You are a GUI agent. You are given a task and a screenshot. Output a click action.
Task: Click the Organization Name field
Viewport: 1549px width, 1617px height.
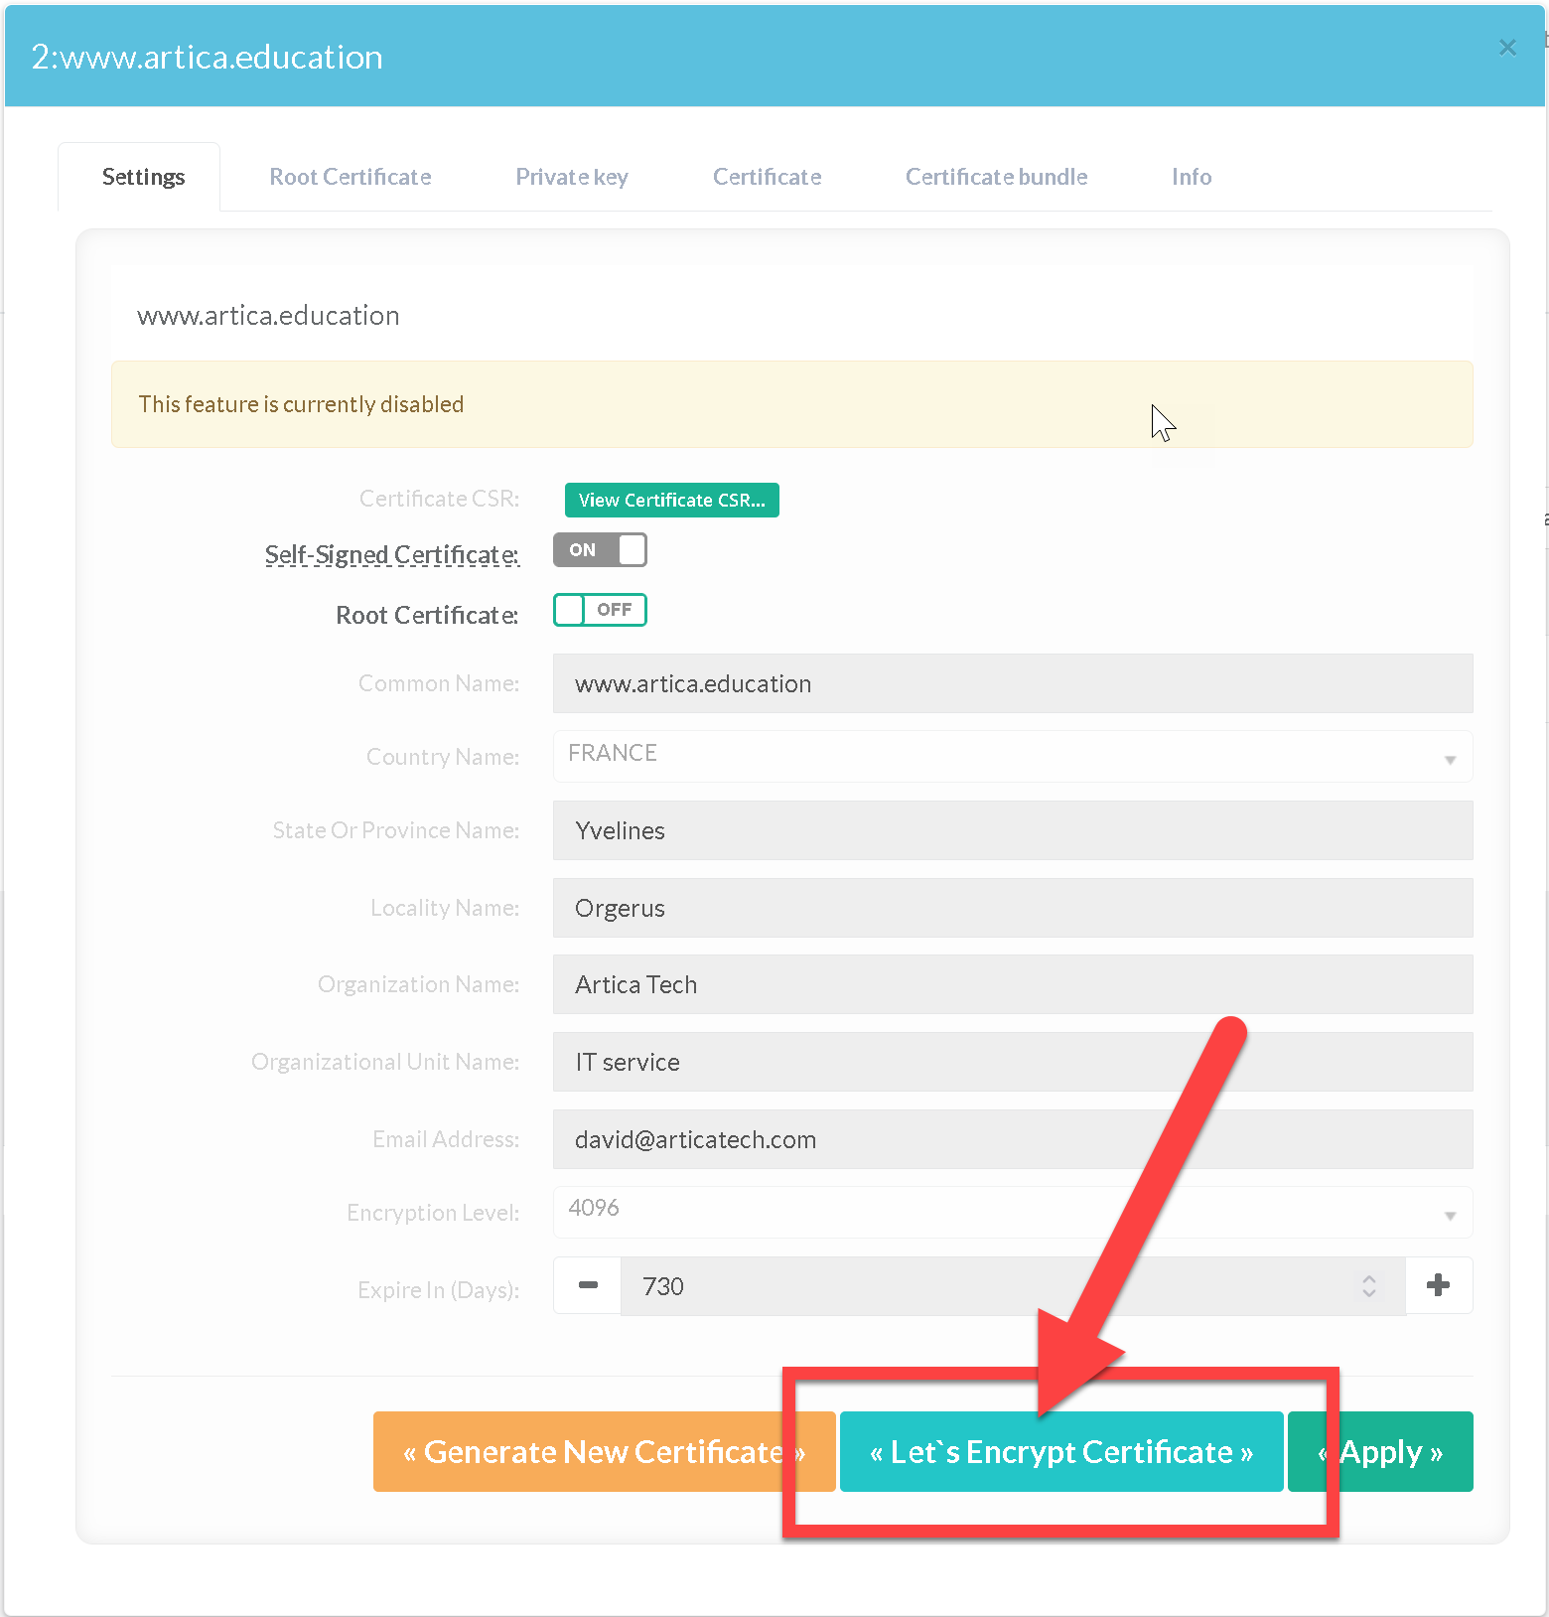(1012, 984)
